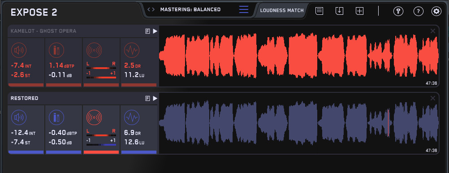This screenshot has width=449, height=173.
Task: Switch preset with the angle-bracket arrows
Action: tap(151, 9)
